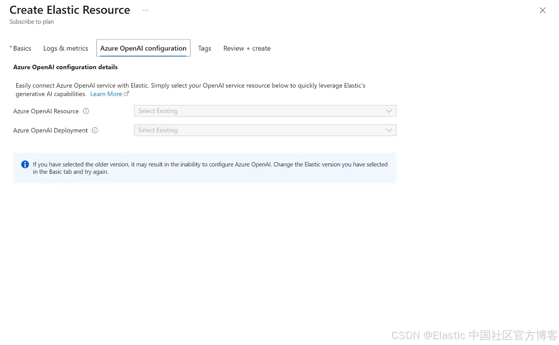Open the ellipsis menu beside Create Elastic Resource
Image resolution: width=559 pixels, height=345 pixels.
click(145, 10)
